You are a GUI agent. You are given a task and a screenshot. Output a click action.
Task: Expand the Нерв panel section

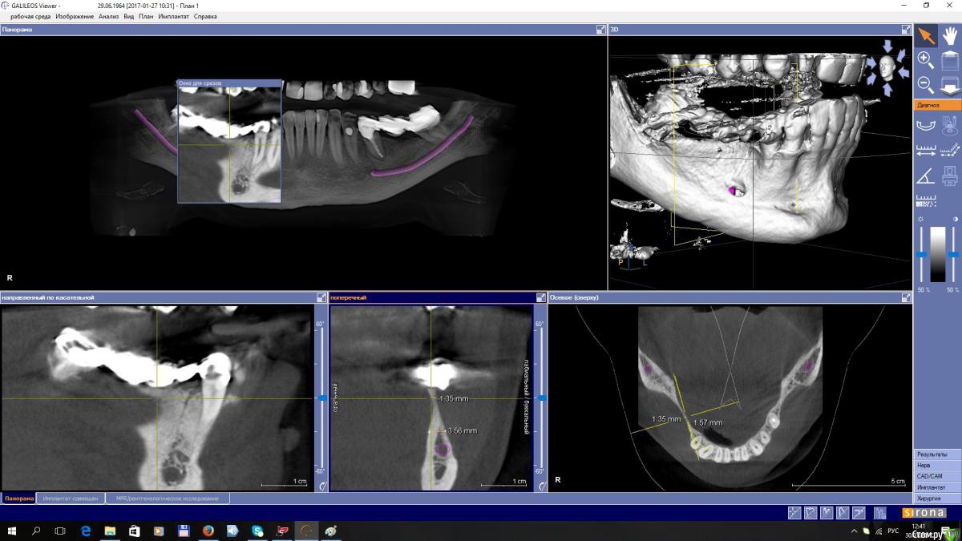point(937,465)
